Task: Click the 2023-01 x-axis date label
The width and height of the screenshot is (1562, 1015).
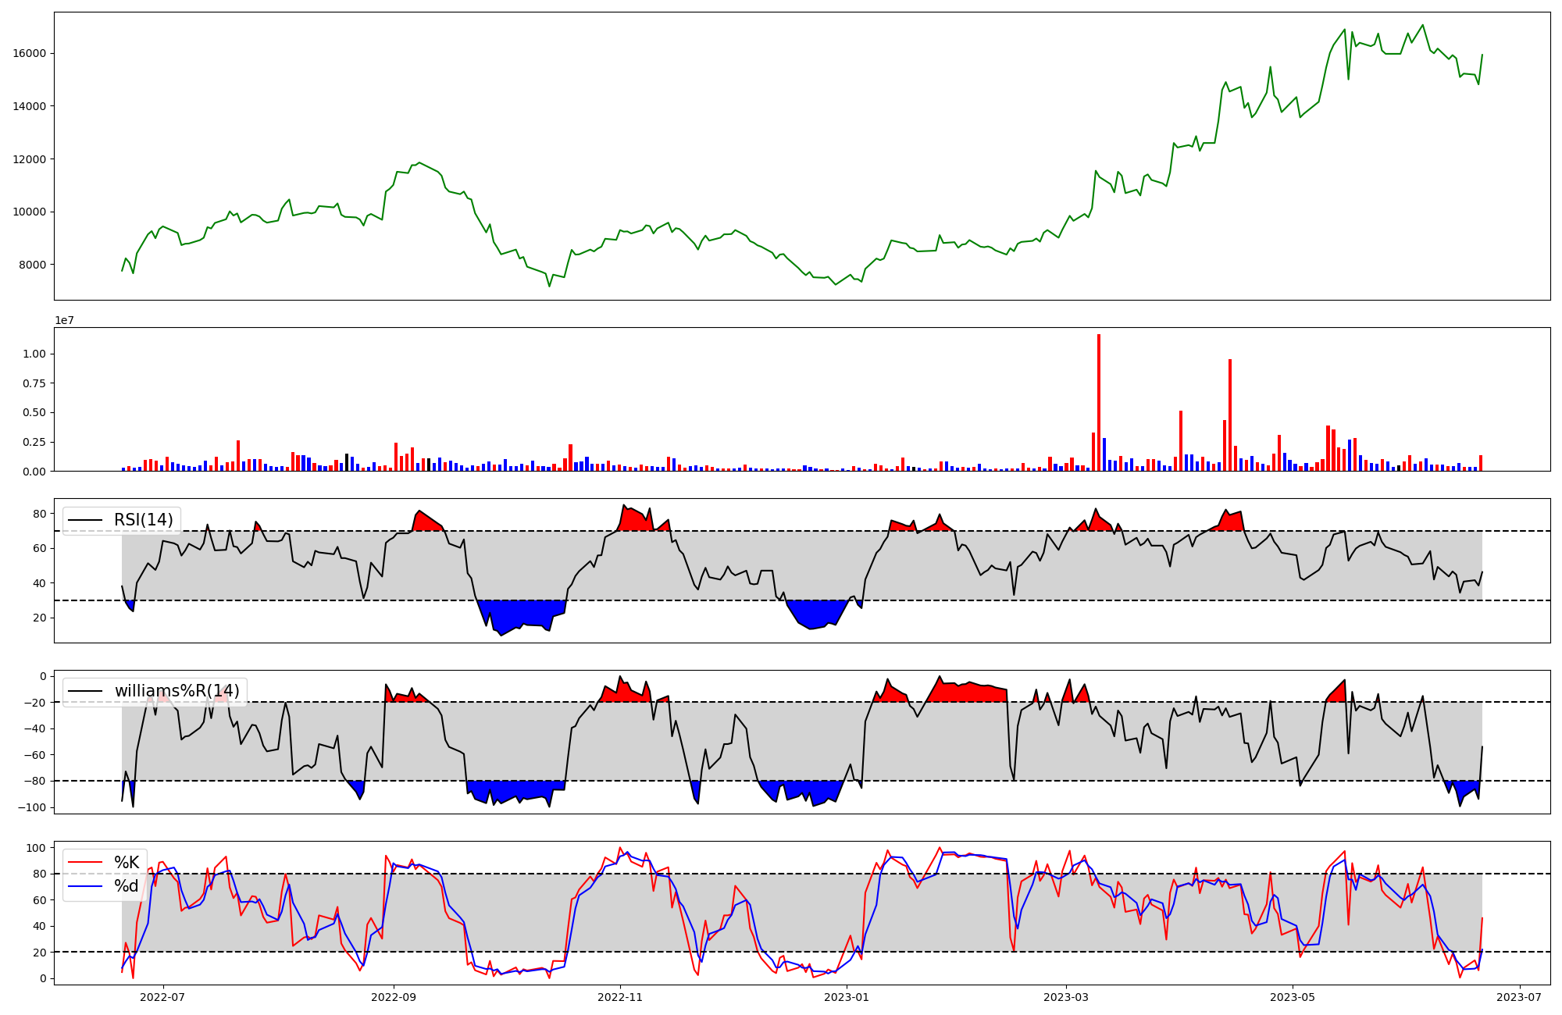Action: (x=847, y=997)
